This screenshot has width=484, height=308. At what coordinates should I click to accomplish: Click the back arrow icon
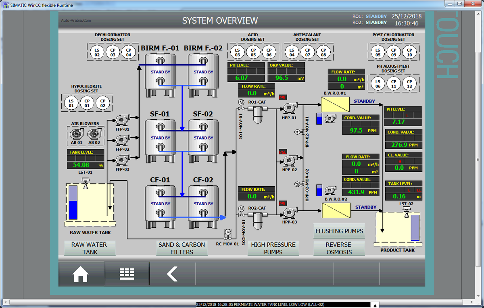pos(172,274)
